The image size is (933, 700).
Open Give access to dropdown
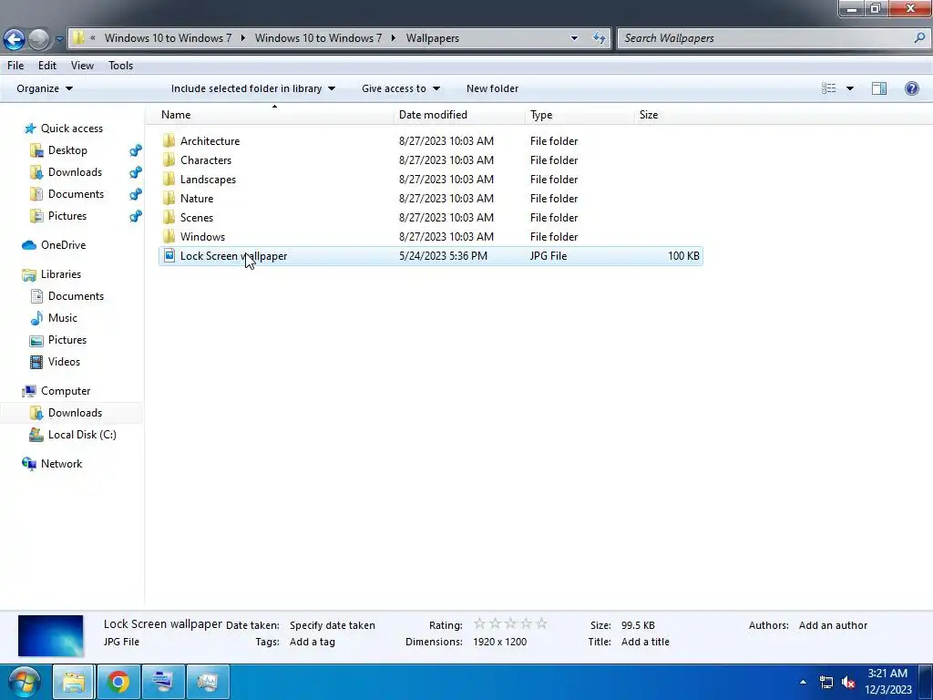point(401,88)
